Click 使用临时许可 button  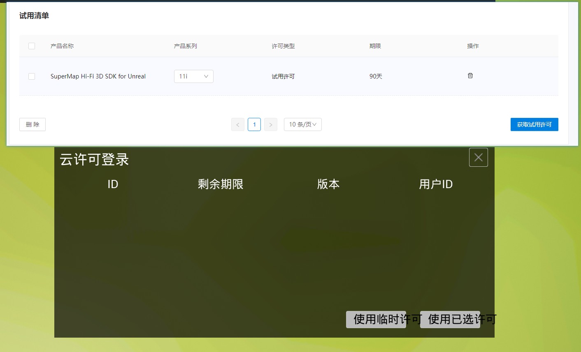tap(376, 319)
